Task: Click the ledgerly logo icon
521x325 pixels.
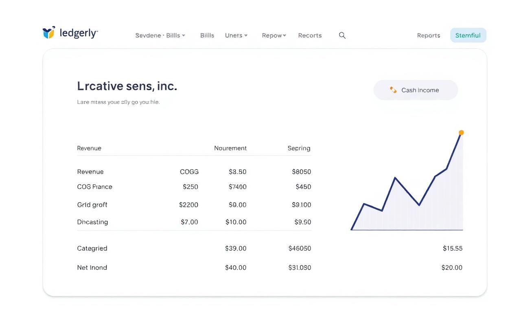Action: [48, 33]
